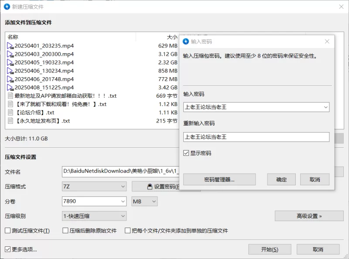Image resolution: width=349 pixels, height=259 pixels.
Task: Click the 858 MB size cell
Action: tap(168, 71)
